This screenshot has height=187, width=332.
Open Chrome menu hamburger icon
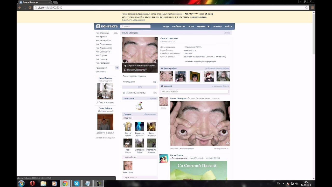pyautogui.click(x=313, y=8)
